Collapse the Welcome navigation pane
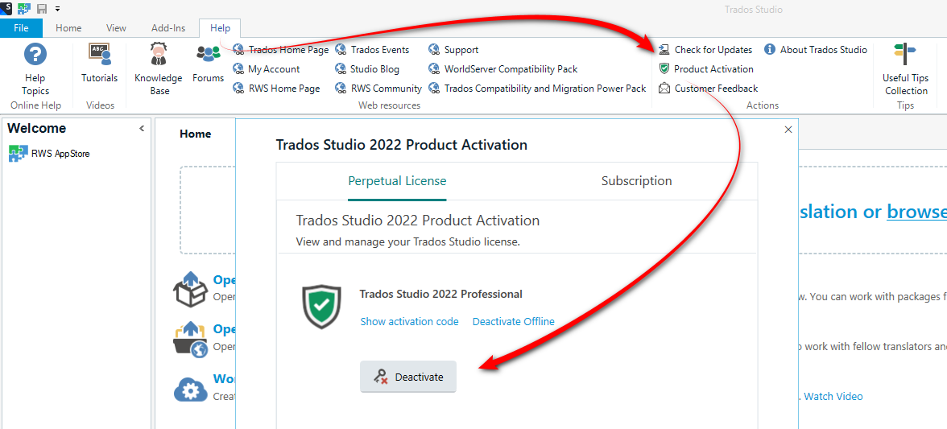Screen dimensions: 947x429 click(142, 129)
